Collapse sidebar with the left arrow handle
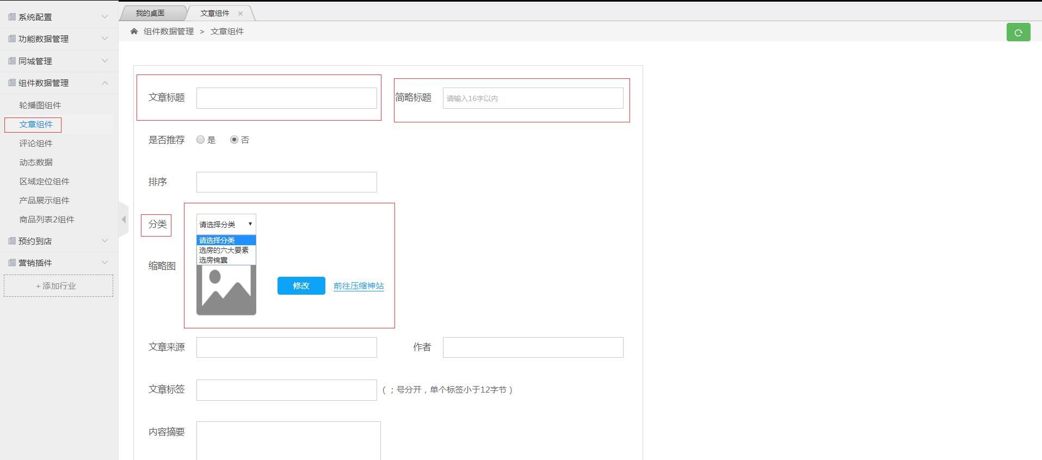Viewport: 1042px width, 460px height. click(124, 219)
